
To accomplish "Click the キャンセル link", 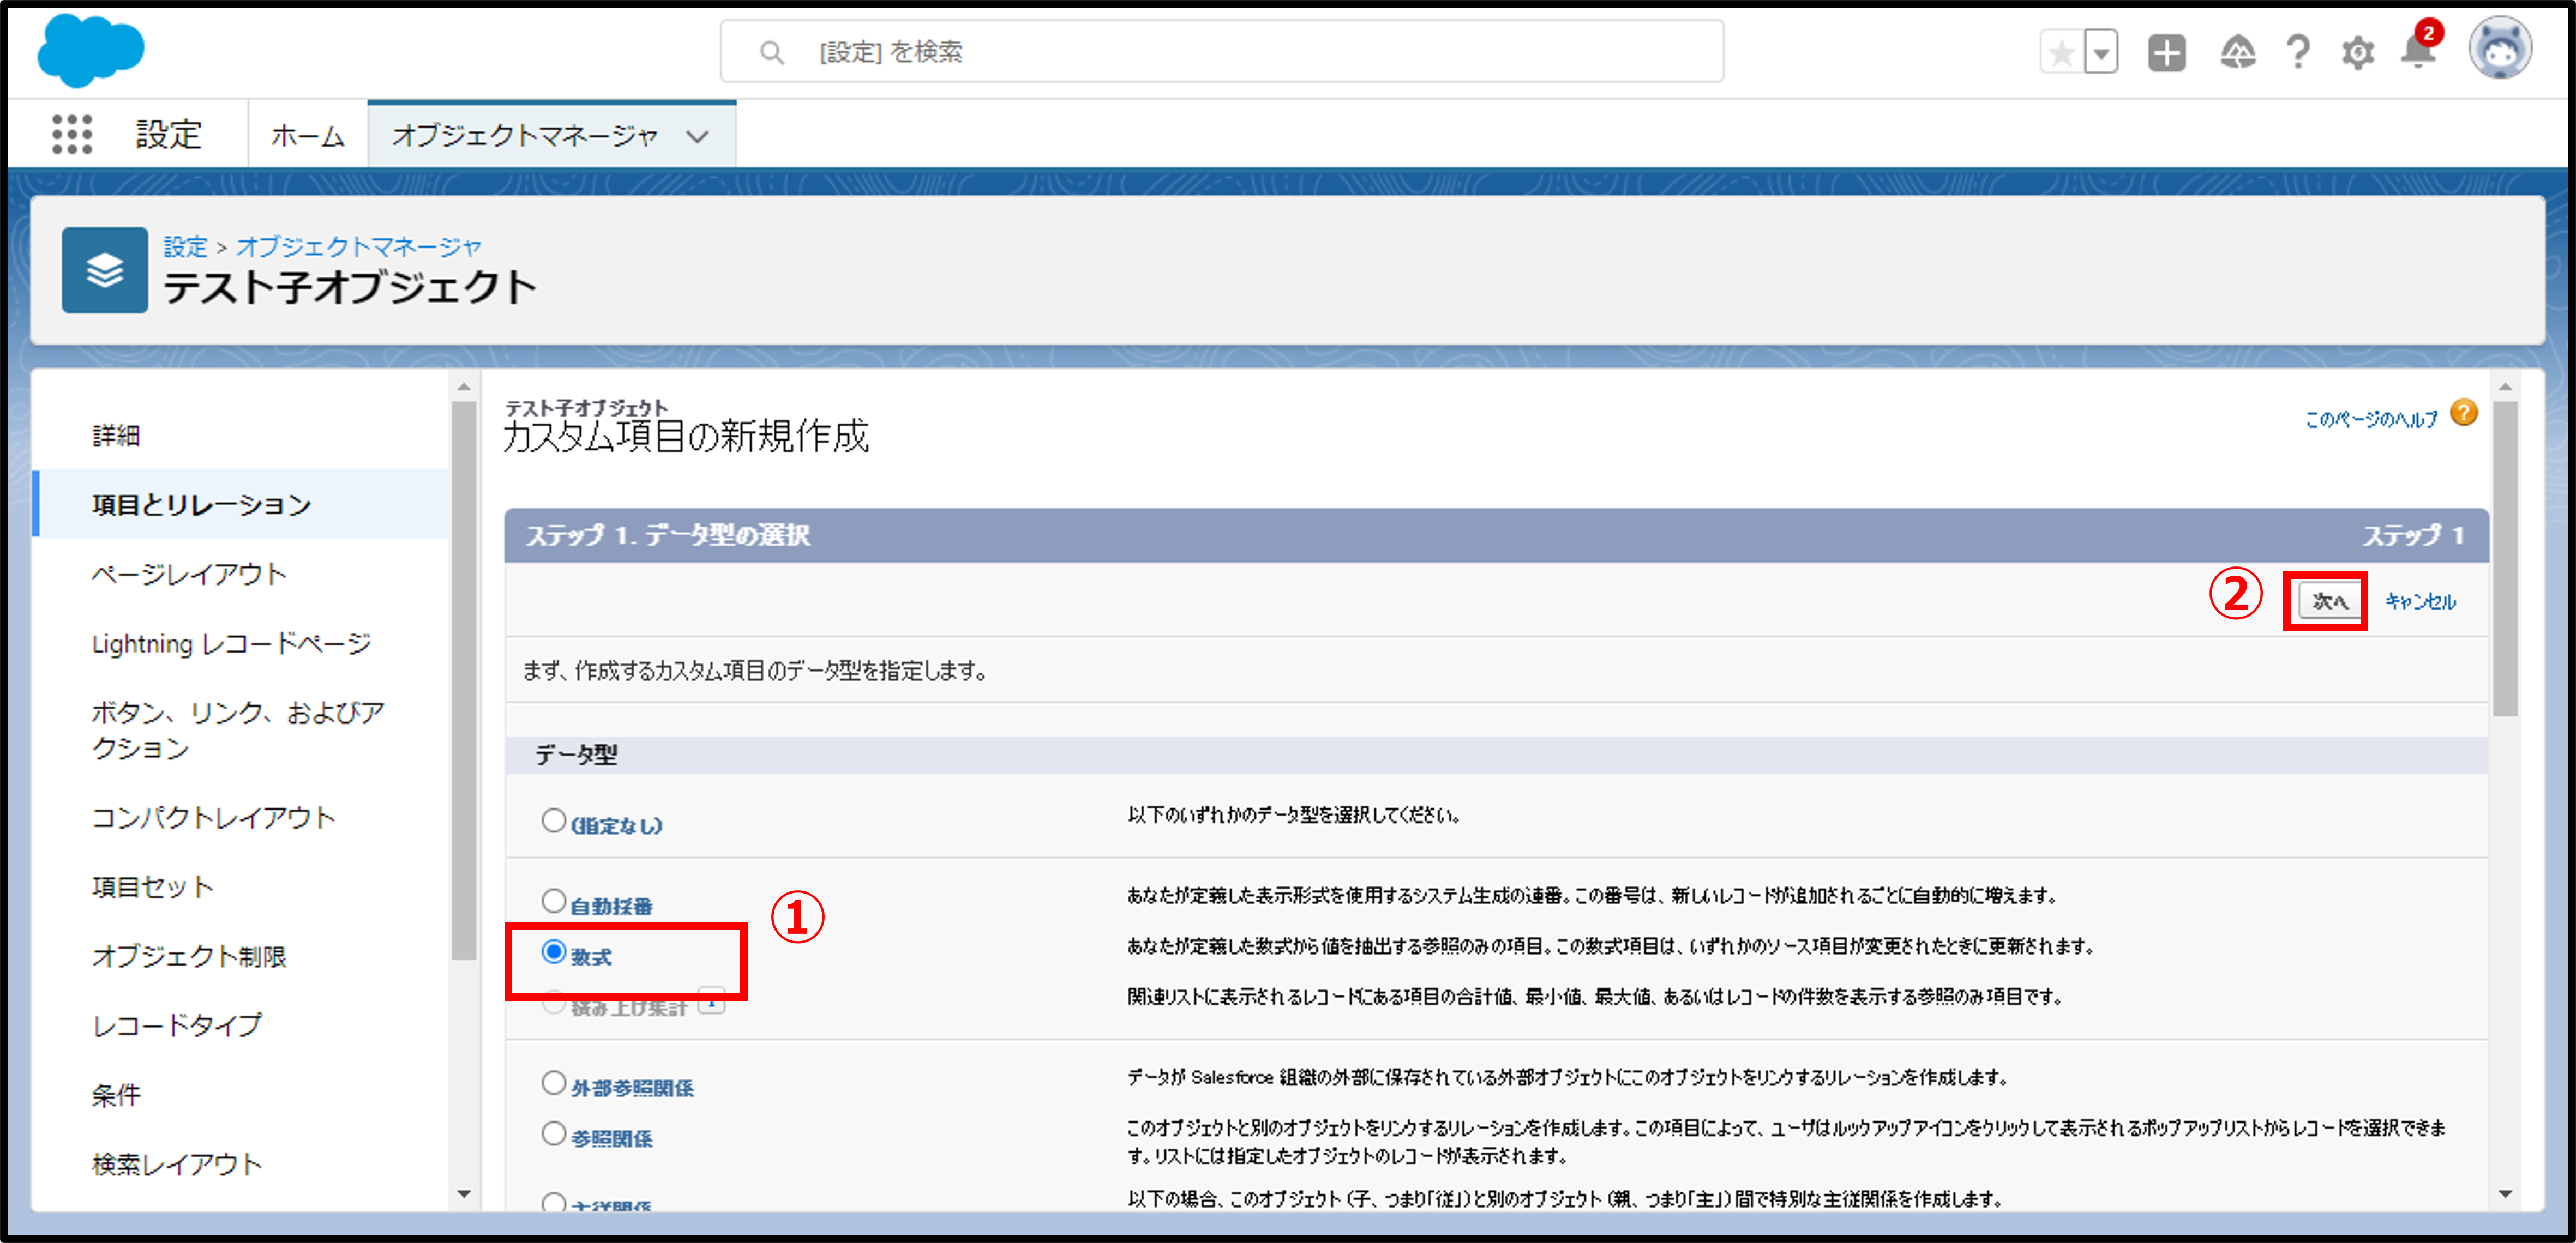I will 2420,601.
